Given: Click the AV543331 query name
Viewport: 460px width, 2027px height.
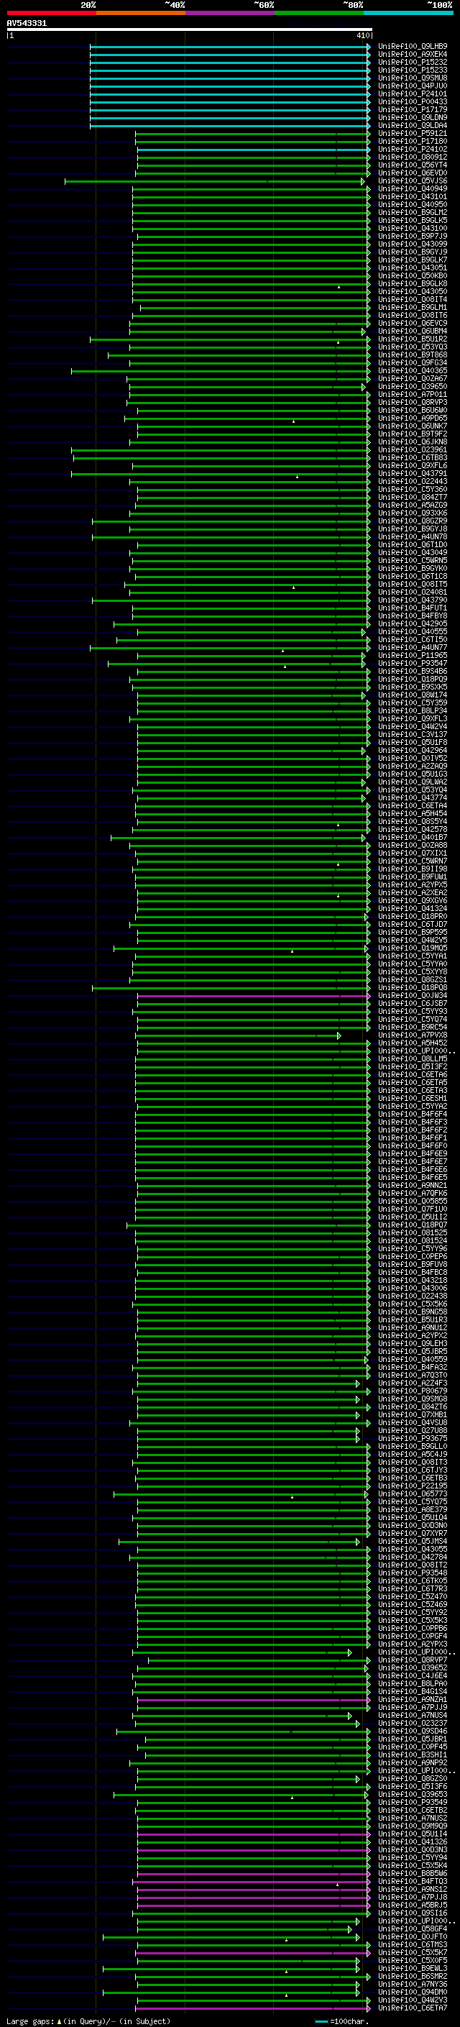Looking at the screenshot, I should 27,23.
